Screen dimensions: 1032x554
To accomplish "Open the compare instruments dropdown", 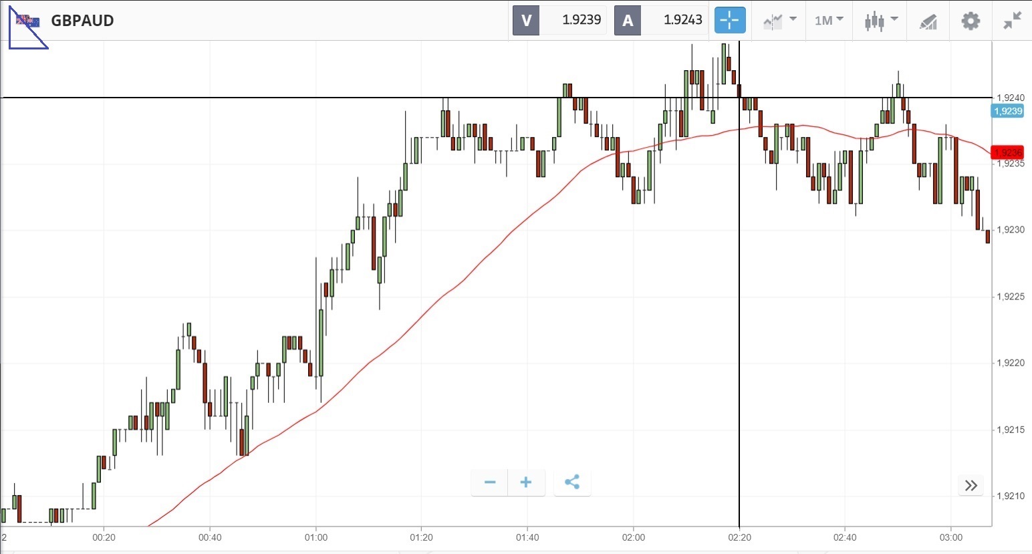I will (x=779, y=20).
